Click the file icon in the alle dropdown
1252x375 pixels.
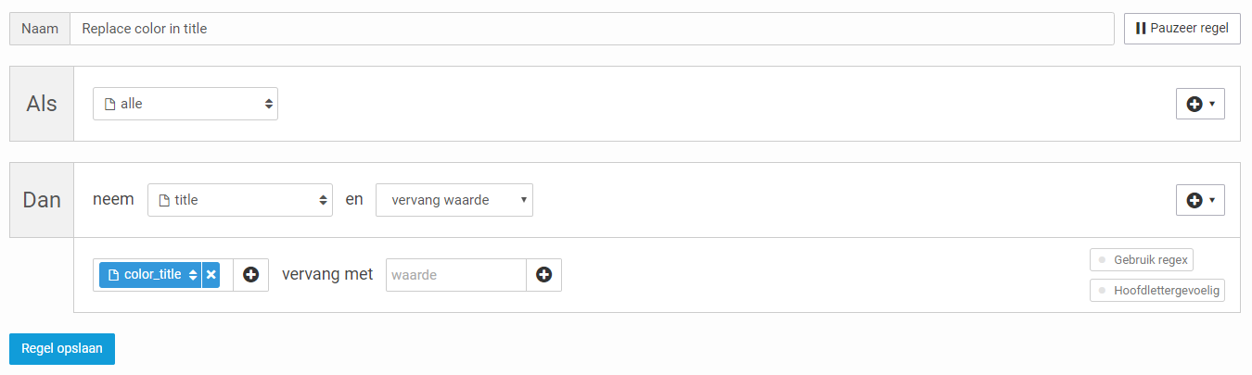[109, 104]
